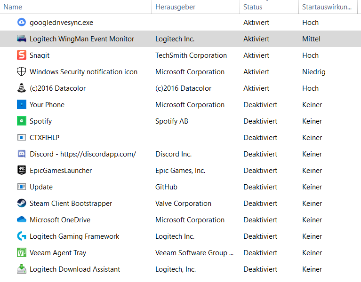
Task: Select the Snagit entry name
Action: click(40, 55)
